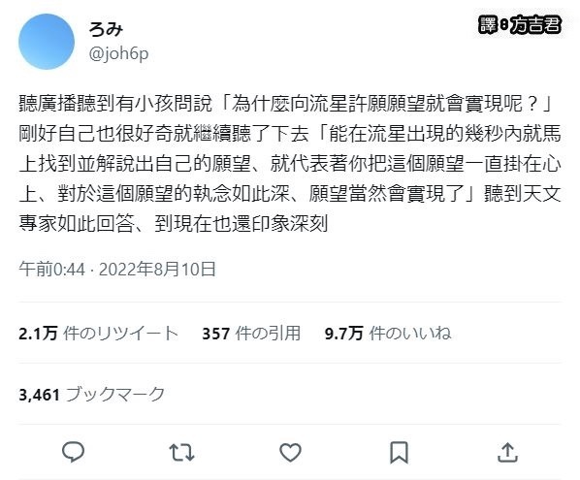Open the 3,461 bookmarks count
Screen dimensions: 580x480
[x=92, y=395]
